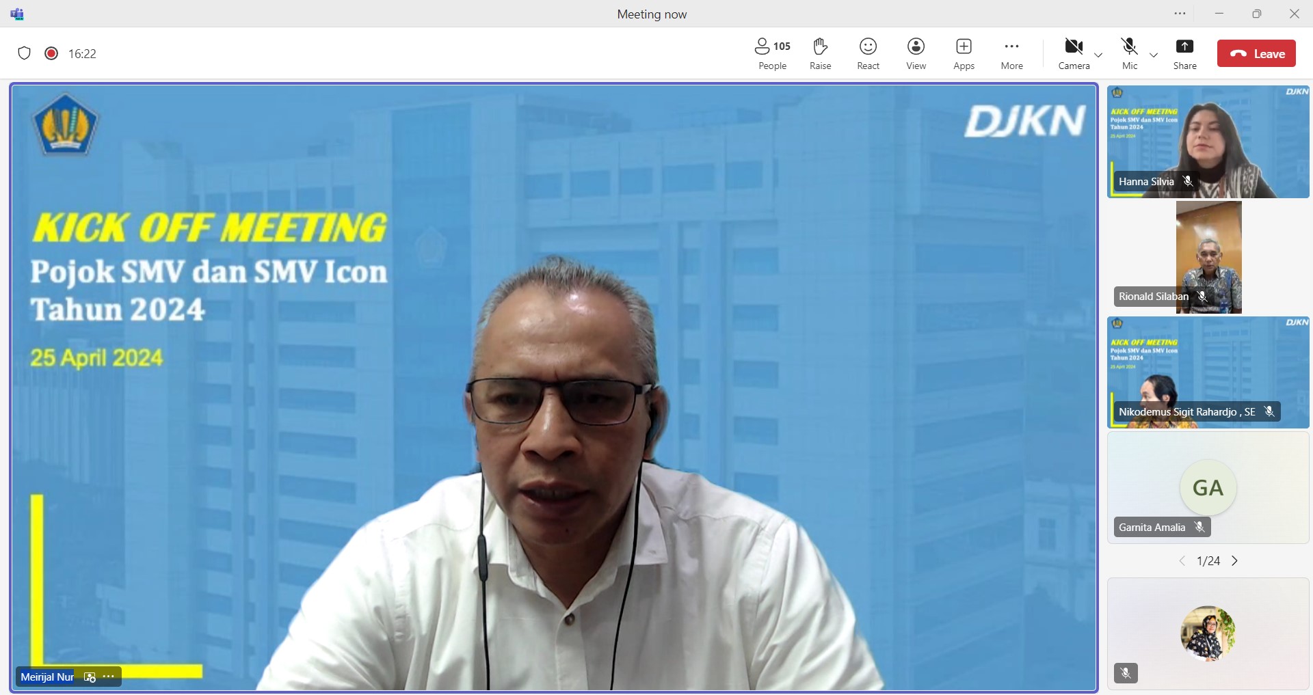
Task: Click the privacy shield icon
Action: pyautogui.click(x=25, y=53)
